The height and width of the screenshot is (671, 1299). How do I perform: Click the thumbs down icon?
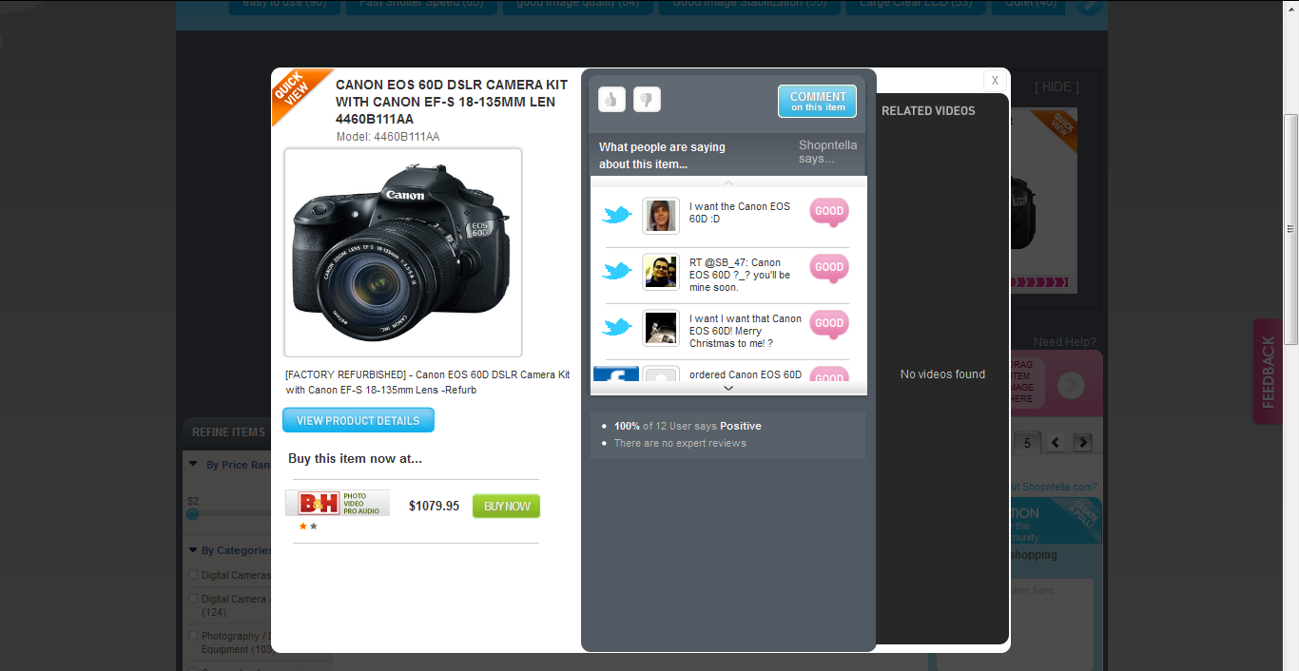(647, 99)
